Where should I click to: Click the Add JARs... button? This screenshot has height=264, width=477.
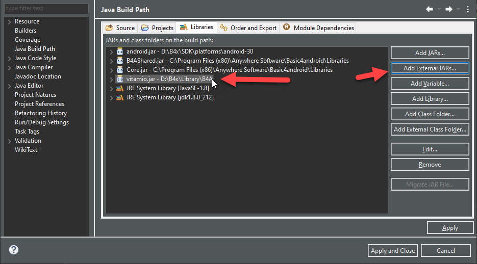pyautogui.click(x=430, y=53)
